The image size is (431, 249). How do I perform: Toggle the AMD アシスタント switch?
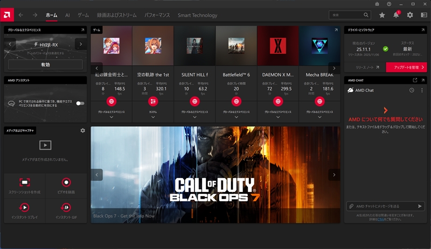(80, 103)
